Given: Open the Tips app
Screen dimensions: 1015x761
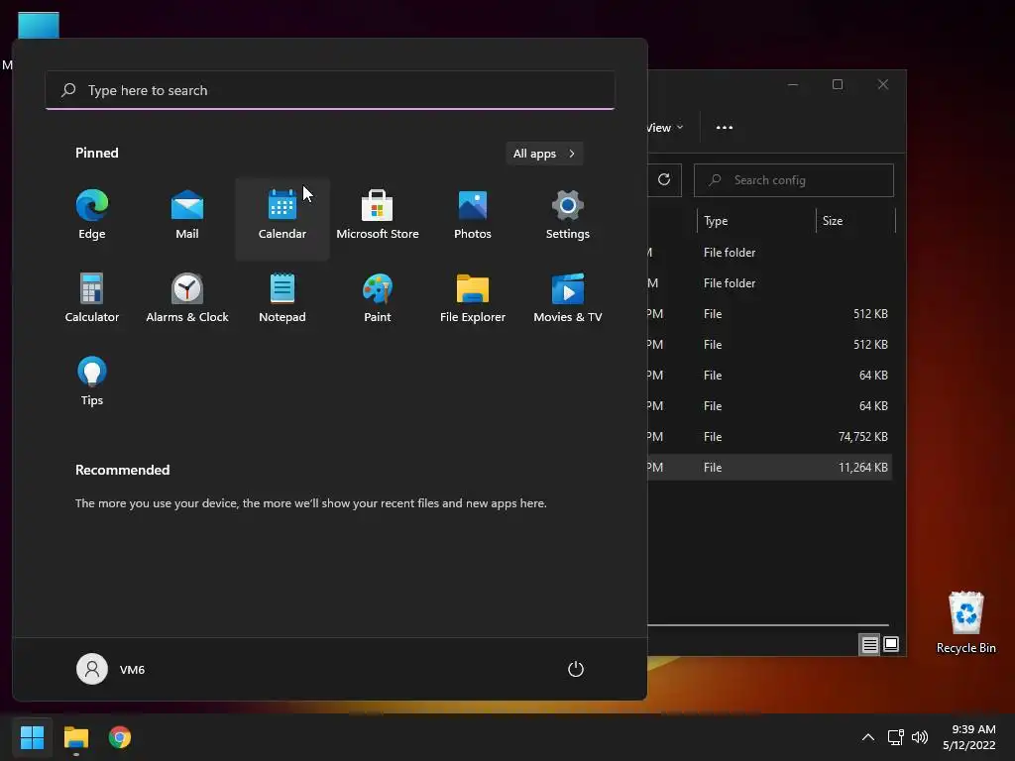Looking at the screenshot, I should (92, 381).
